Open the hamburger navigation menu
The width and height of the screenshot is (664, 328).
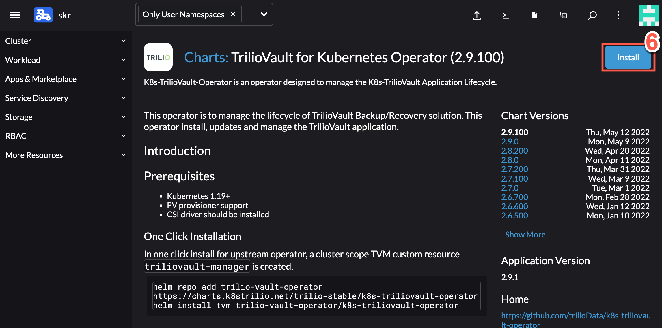coord(15,15)
